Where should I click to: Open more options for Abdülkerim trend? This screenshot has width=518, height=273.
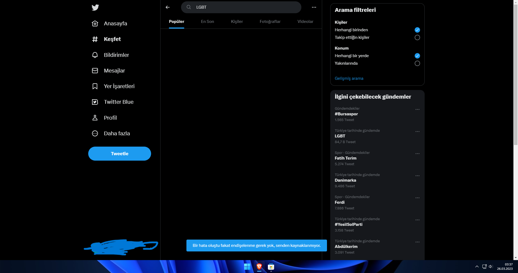pos(417,242)
